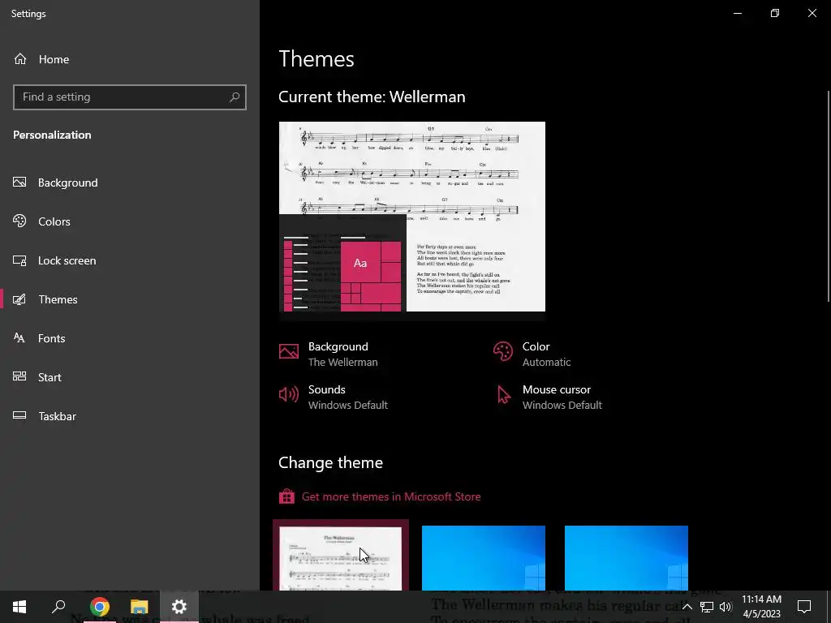This screenshot has height=623, width=831.
Task: Open the Windows Start menu
Action: [x=19, y=607]
